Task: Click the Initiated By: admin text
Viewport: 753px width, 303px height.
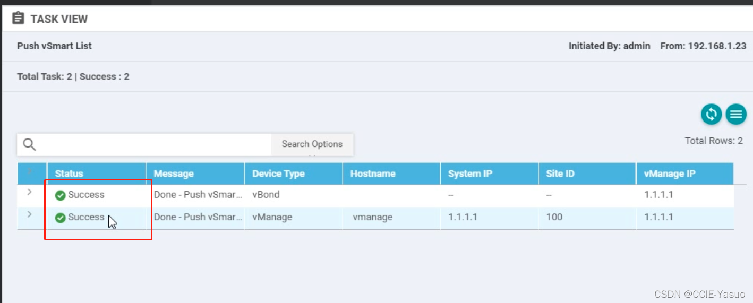Action: pyautogui.click(x=610, y=46)
